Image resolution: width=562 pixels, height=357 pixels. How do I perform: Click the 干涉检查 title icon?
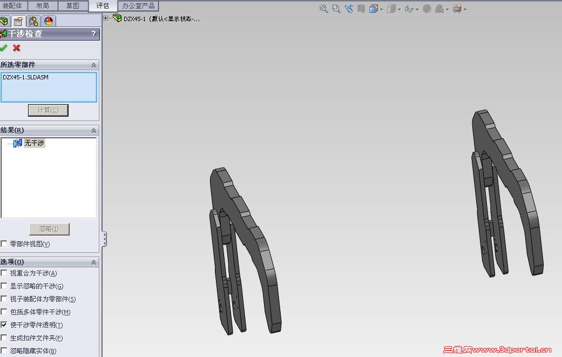(x=4, y=34)
